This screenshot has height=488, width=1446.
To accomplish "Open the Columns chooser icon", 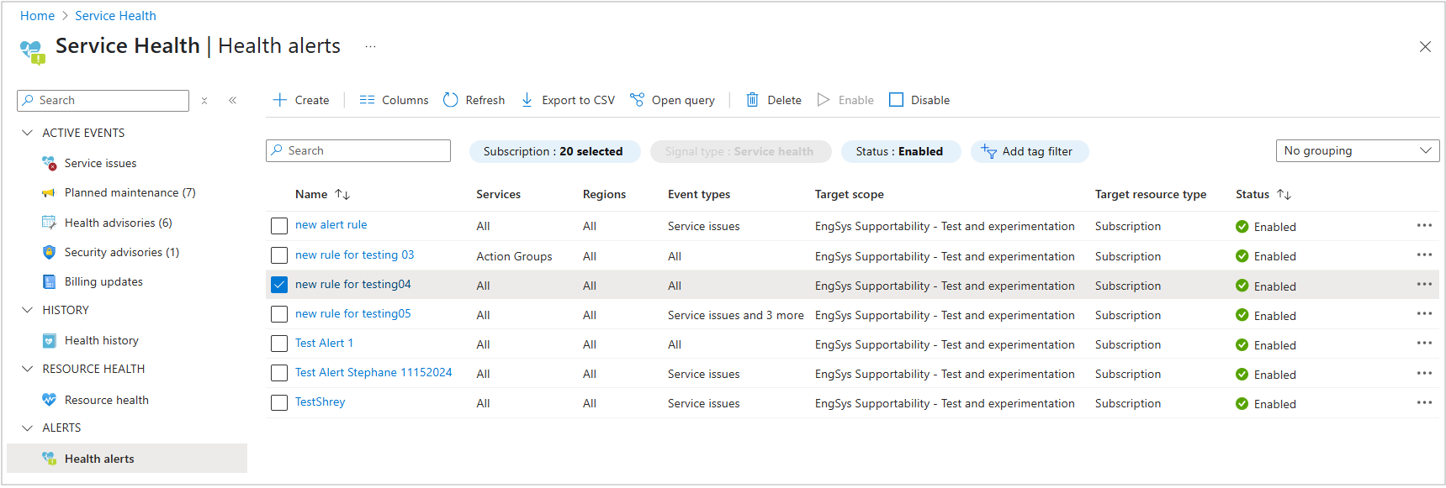I will (x=367, y=100).
